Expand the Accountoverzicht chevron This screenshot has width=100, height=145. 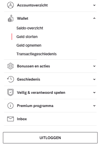(94, 5)
